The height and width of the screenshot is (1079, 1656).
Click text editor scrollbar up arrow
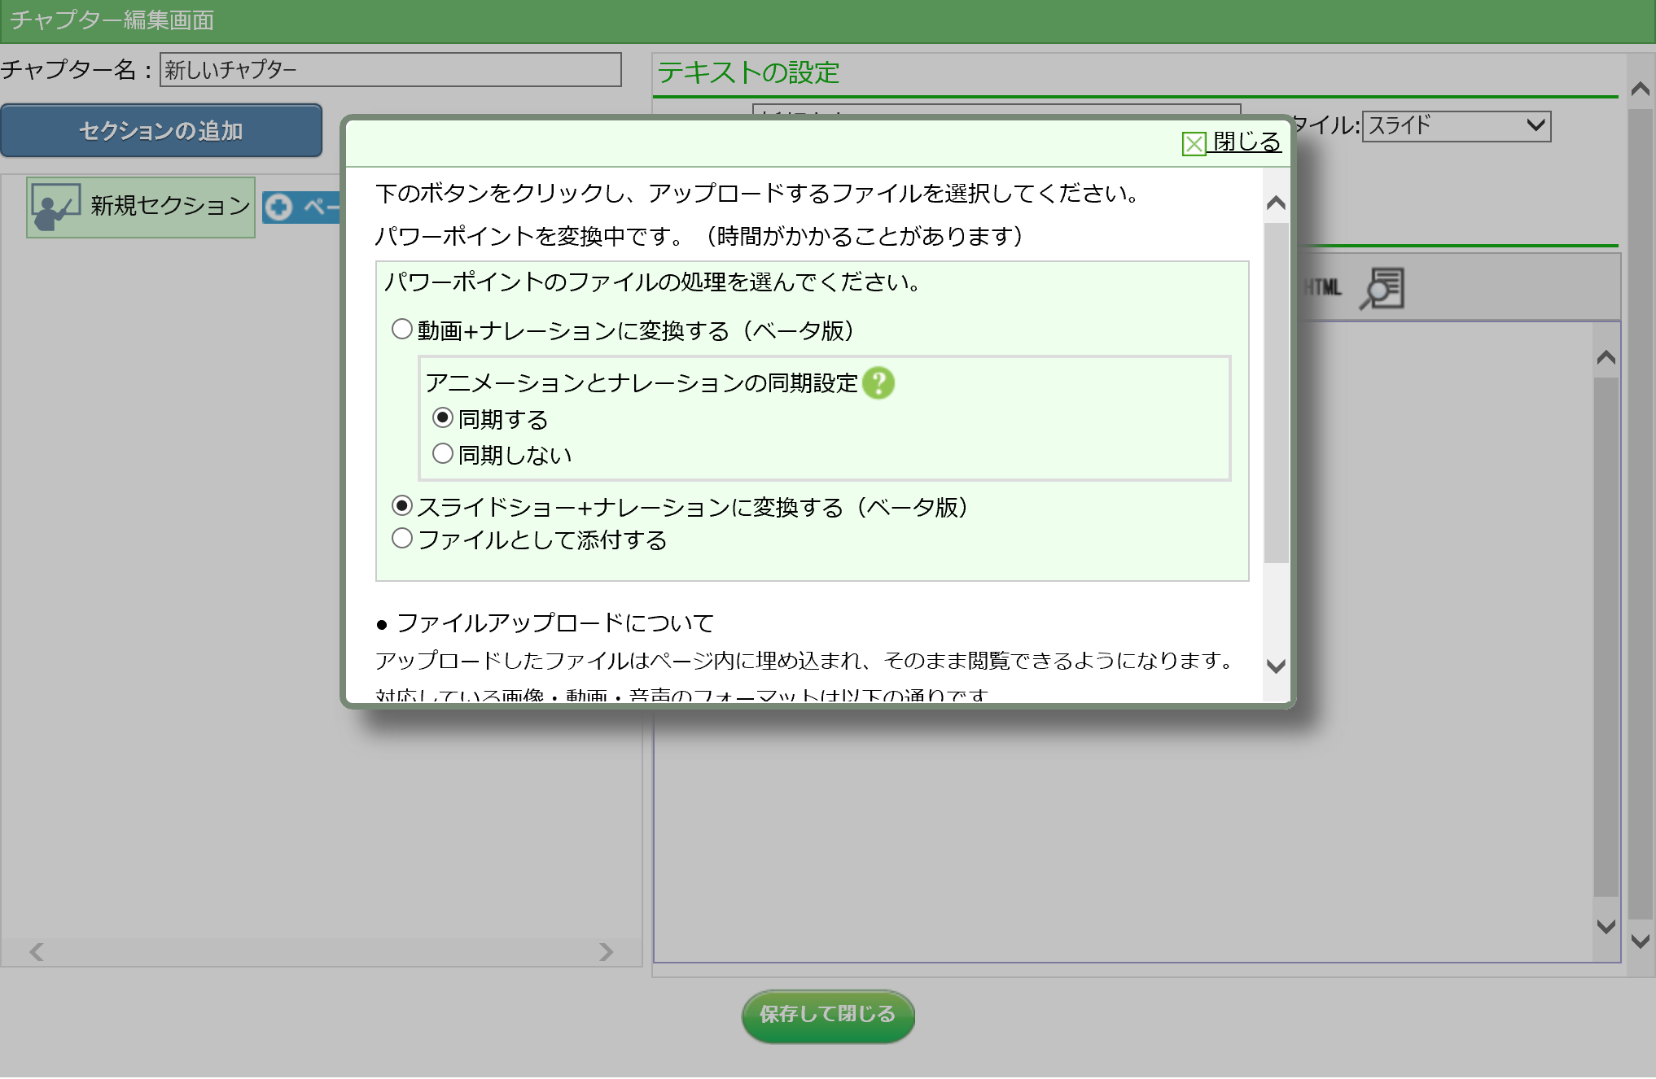pos(1606,357)
